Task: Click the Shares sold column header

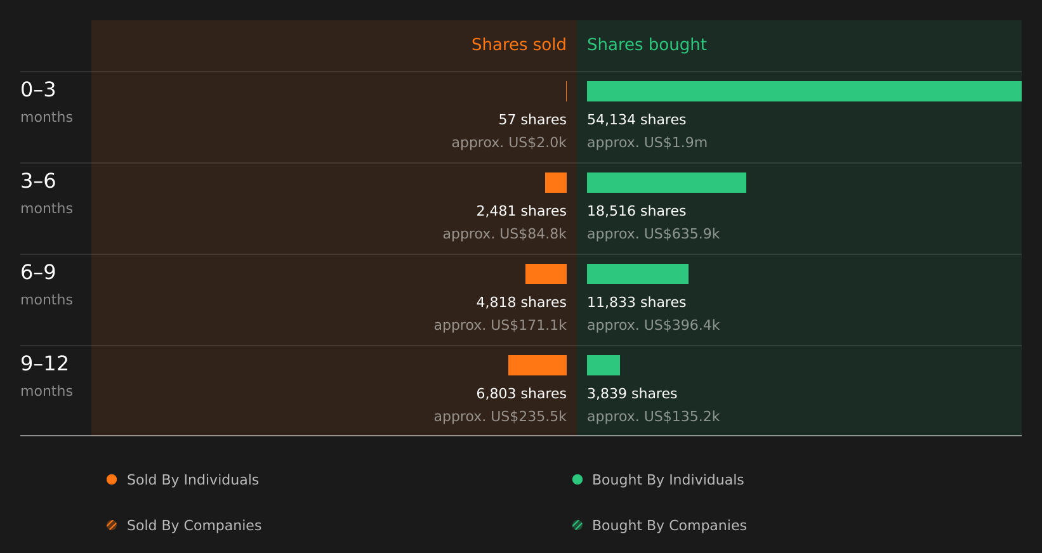Action: click(x=518, y=44)
